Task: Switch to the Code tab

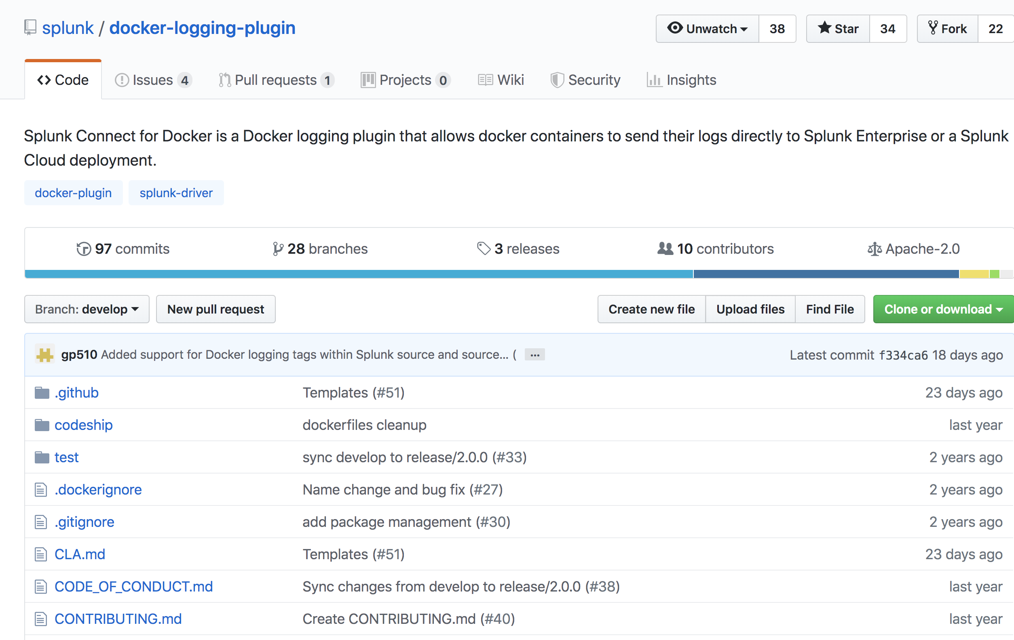Action: [x=63, y=80]
